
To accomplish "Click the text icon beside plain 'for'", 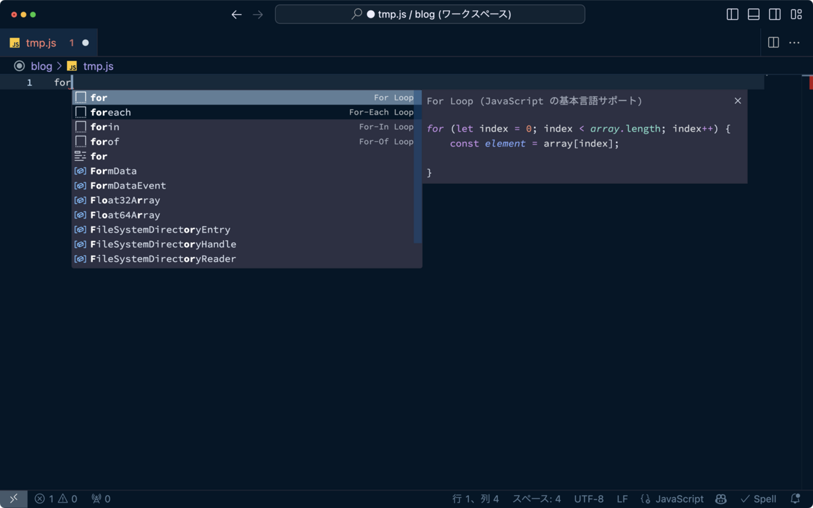I will [80, 156].
